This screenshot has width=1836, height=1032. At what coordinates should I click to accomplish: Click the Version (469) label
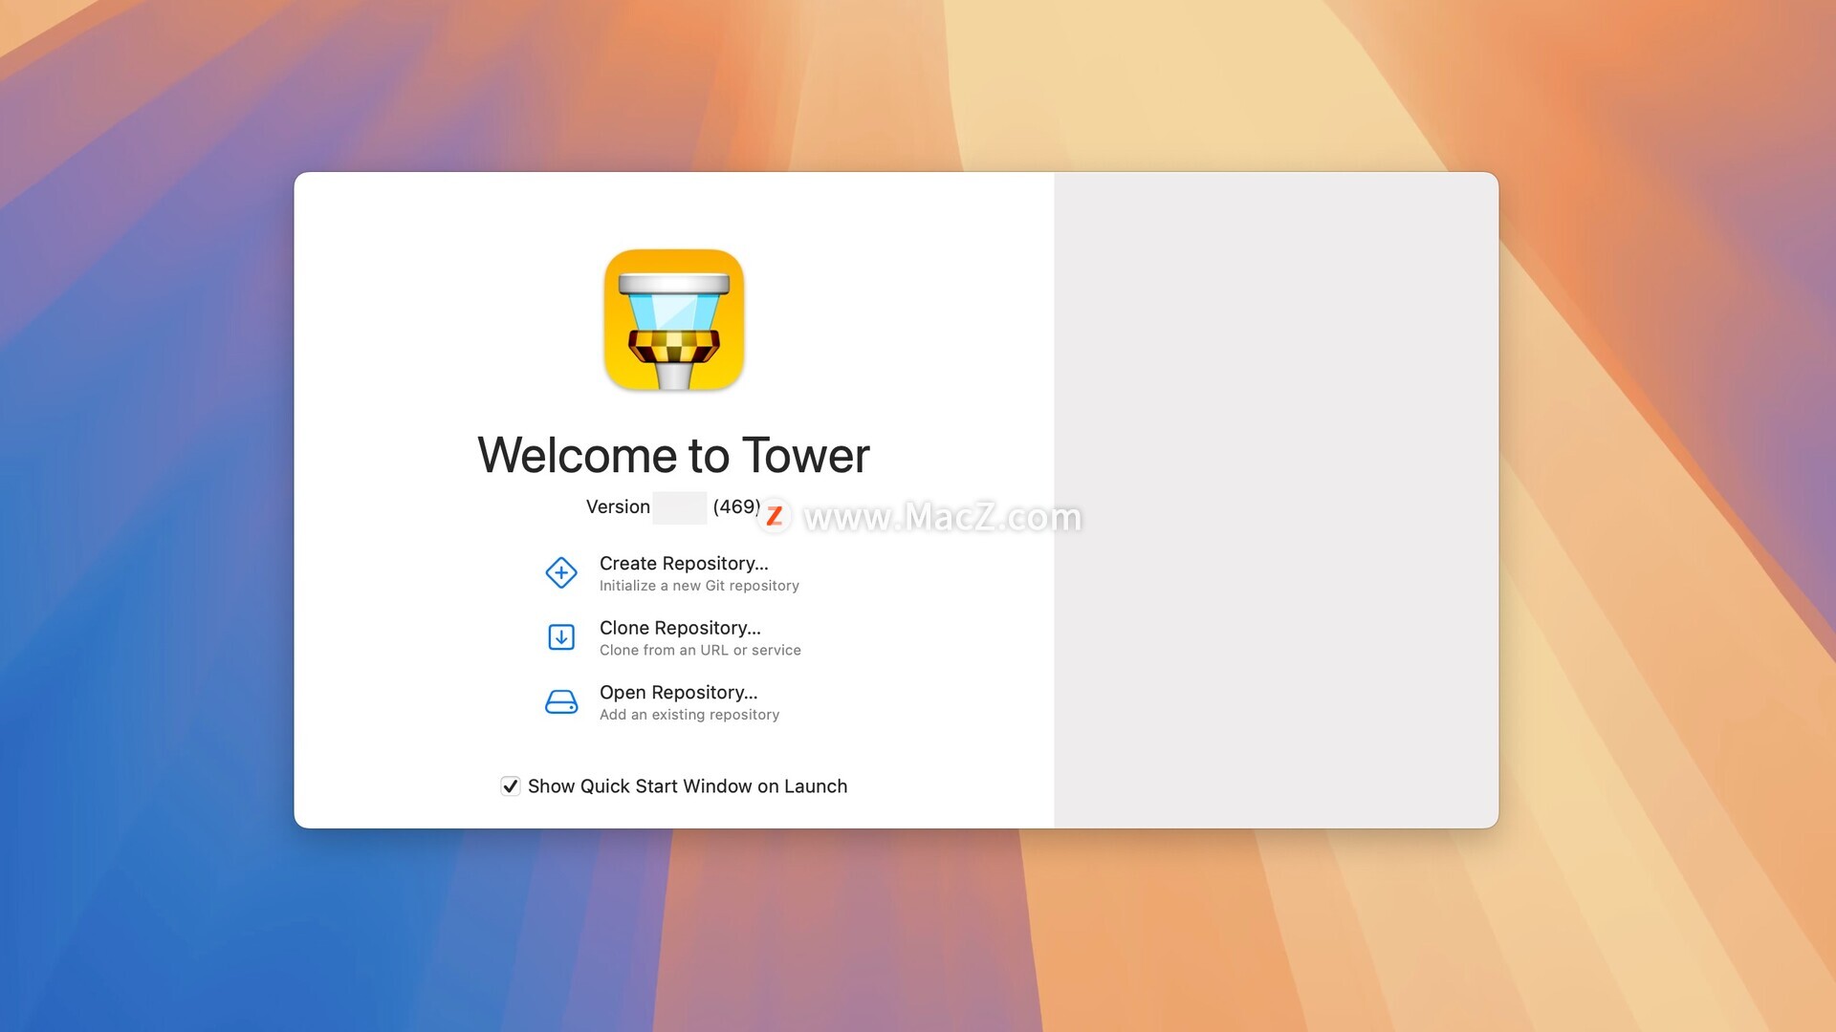[x=673, y=507]
